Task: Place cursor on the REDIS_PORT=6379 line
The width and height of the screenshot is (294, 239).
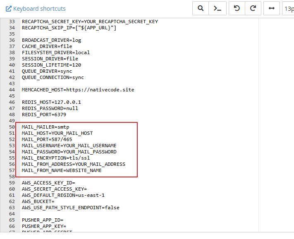Action: pos(44,115)
